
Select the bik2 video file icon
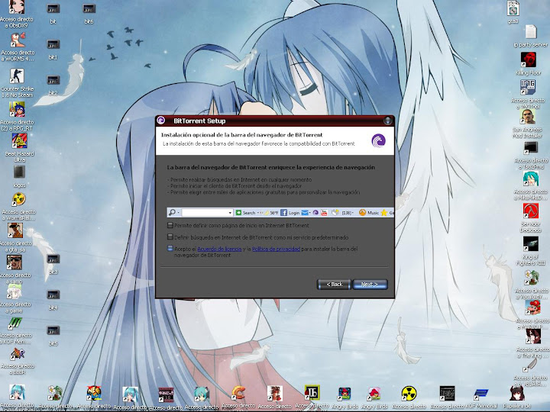[53, 81]
